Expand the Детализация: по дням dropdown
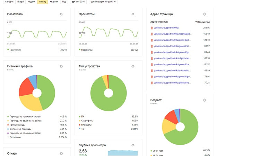 (103, 2)
